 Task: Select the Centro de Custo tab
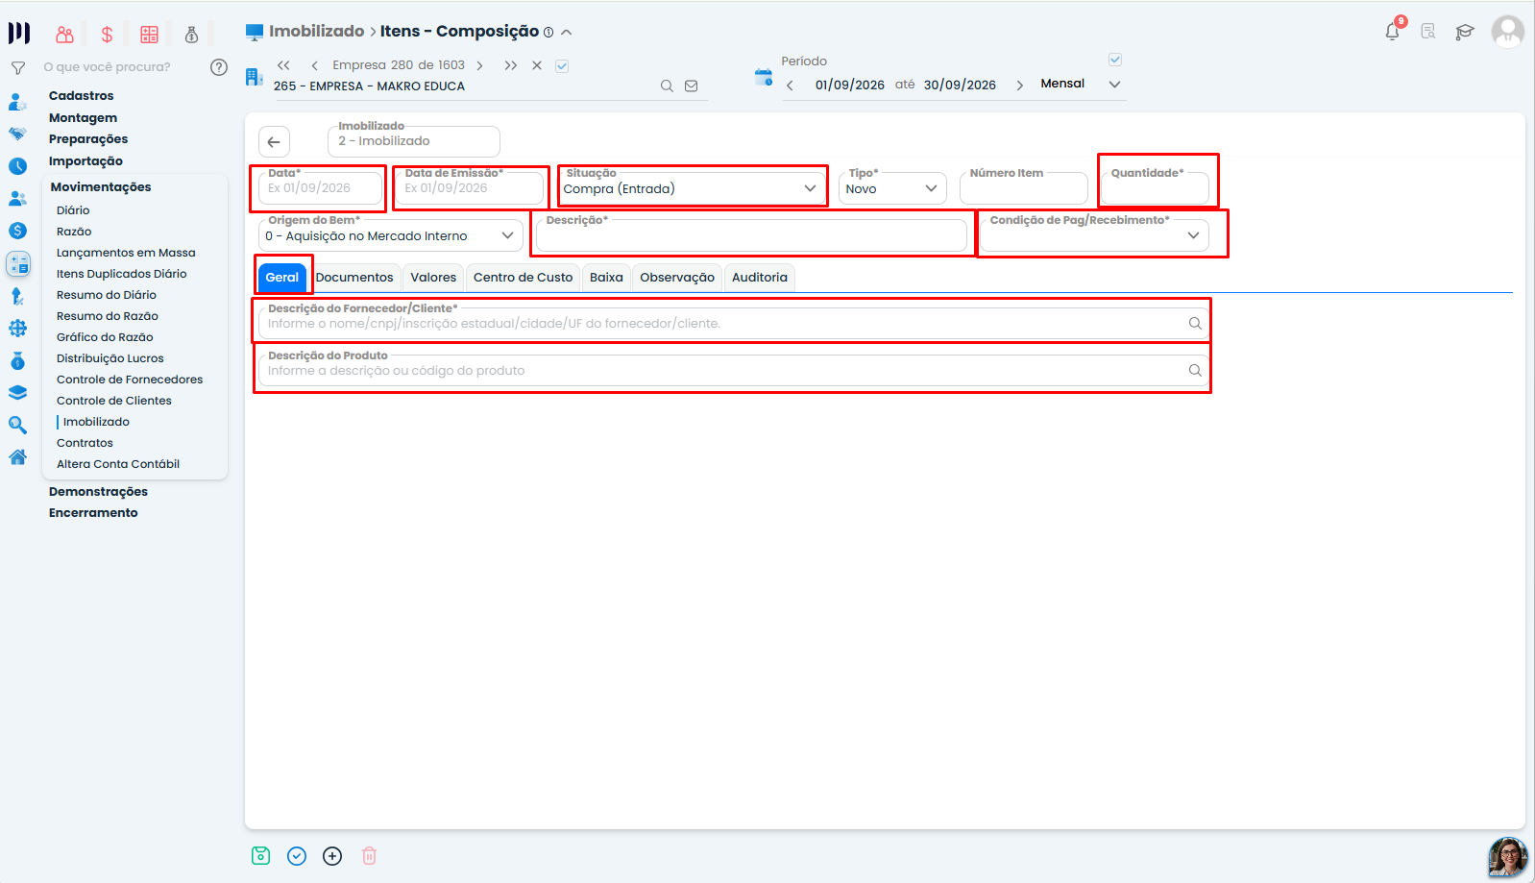[523, 278]
